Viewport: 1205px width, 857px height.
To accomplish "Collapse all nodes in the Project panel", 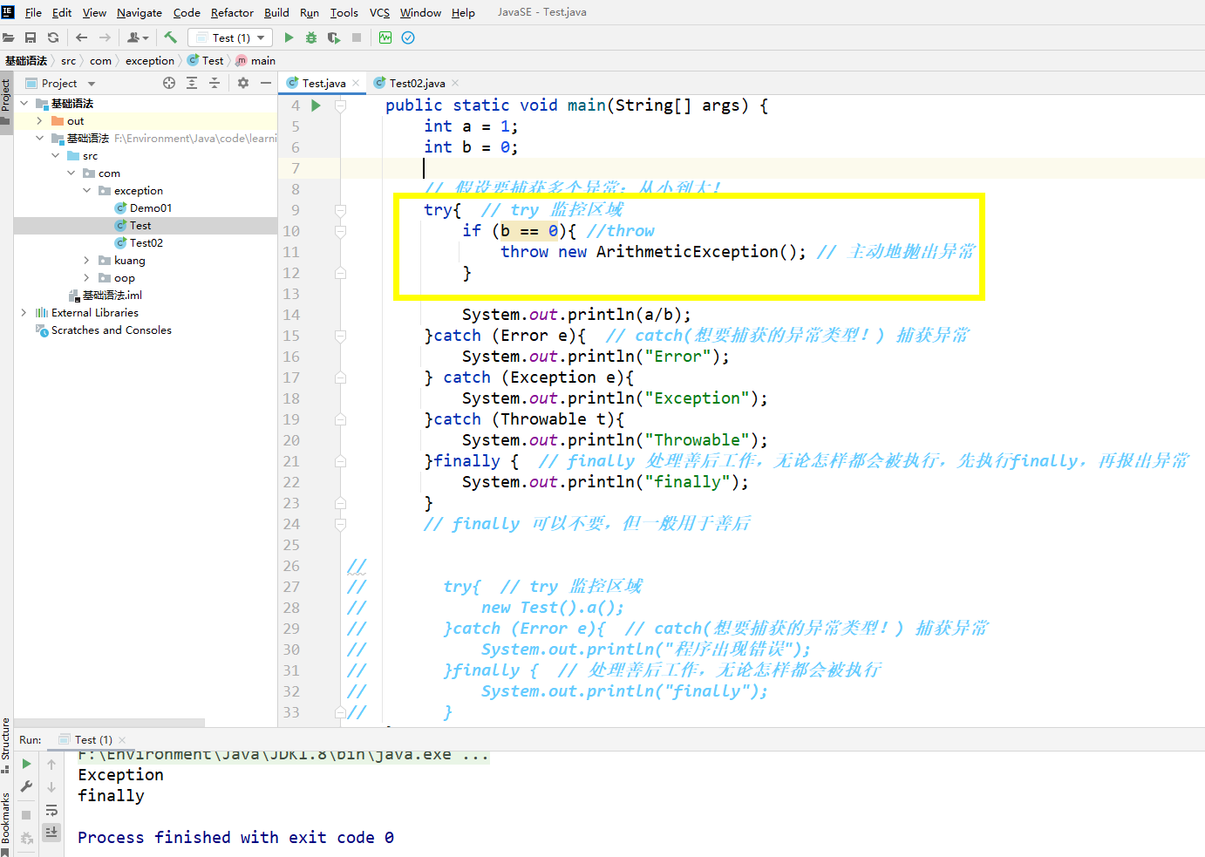I will coord(214,83).
